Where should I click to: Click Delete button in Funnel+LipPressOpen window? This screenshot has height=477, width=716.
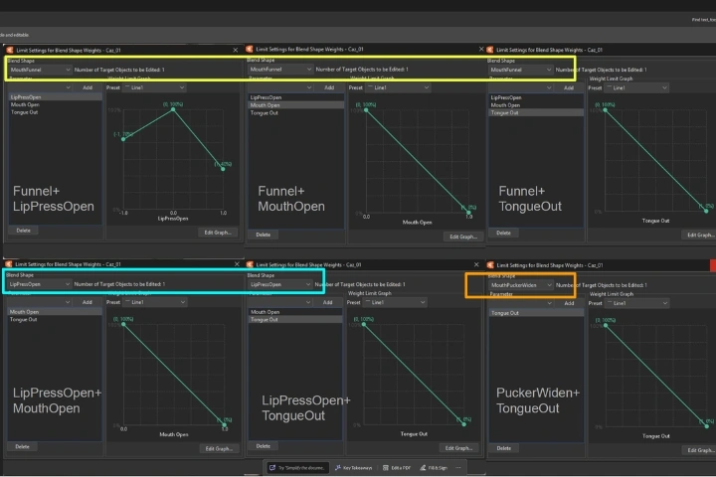point(23,231)
